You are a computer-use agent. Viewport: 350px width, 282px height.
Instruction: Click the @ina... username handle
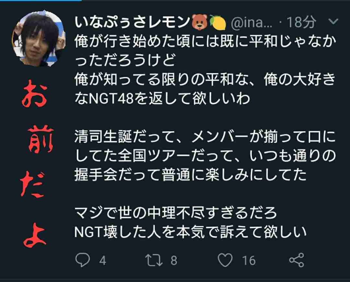(x=251, y=22)
